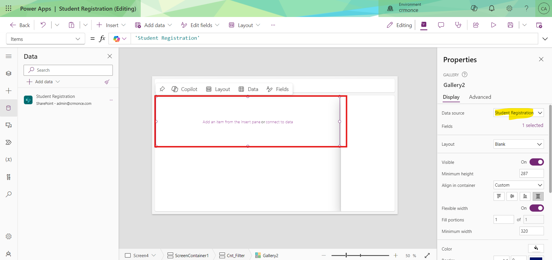Click the Publish icon
Screen dimensions: 552x260
[x=539, y=25]
